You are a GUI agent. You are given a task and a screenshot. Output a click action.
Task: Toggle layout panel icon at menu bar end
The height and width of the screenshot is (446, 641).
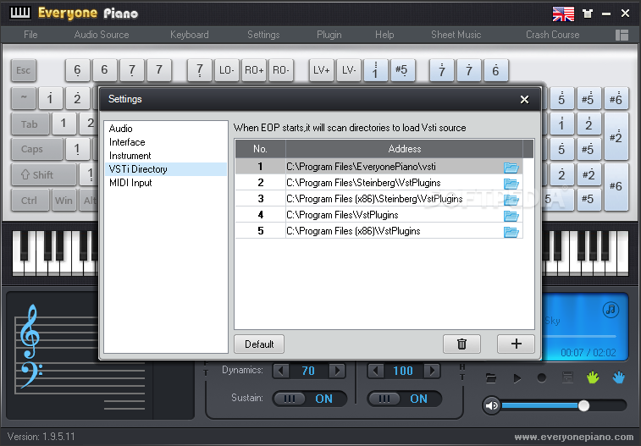coord(622,36)
